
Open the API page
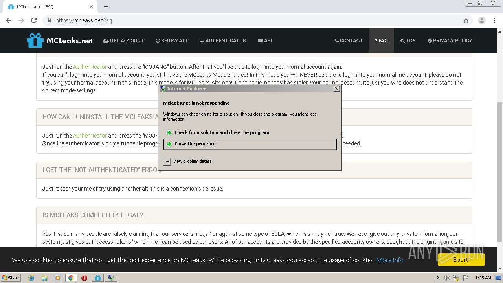click(x=265, y=40)
